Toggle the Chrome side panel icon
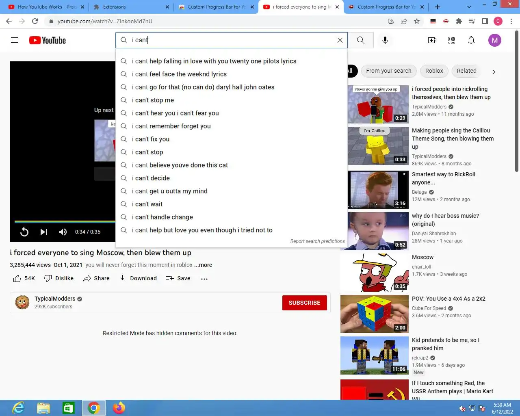Image resolution: width=520 pixels, height=416 pixels. click(485, 21)
